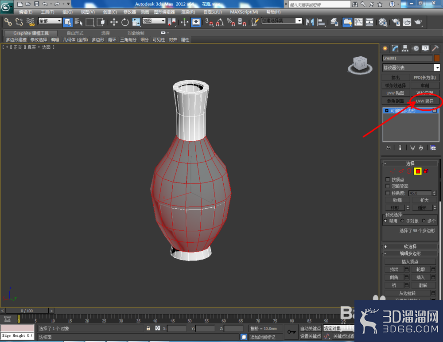This screenshot has height=342, width=443.
Task: Toggle the Spinner Snap tool
Action: coord(242,22)
